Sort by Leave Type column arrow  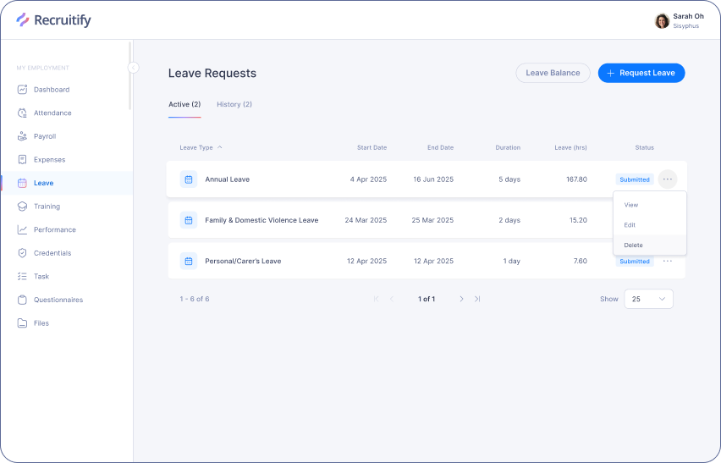click(x=220, y=147)
